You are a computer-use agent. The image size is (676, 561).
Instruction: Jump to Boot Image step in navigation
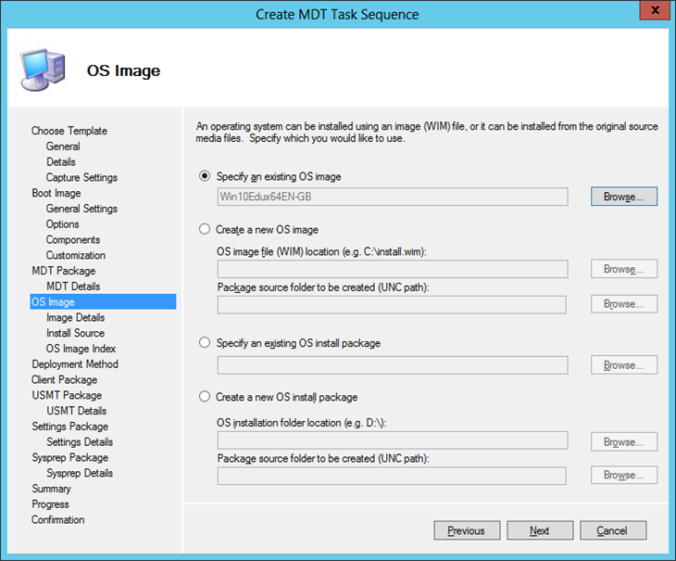tap(56, 193)
